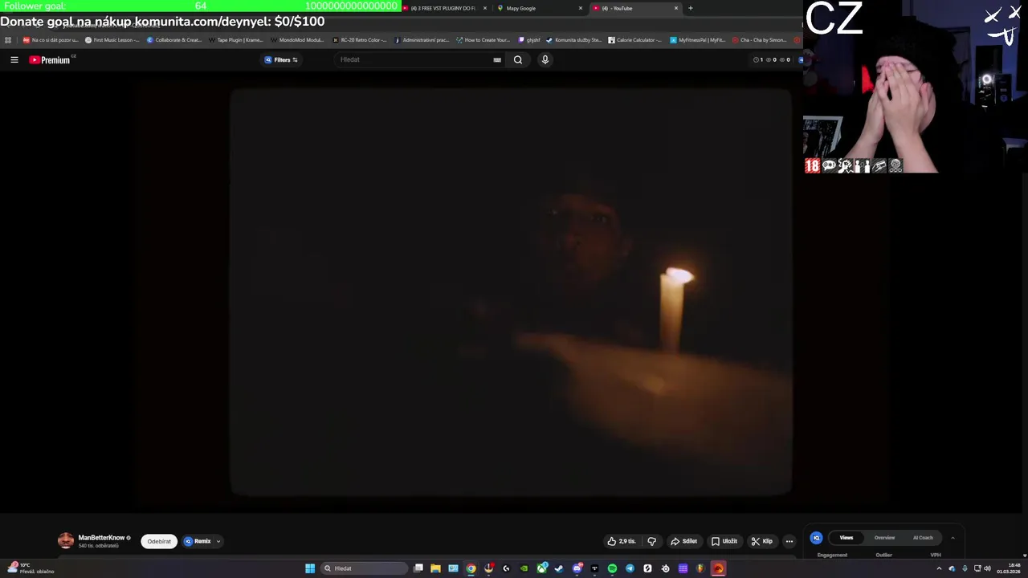The height and width of the screenshot is (578, 1028).
Task: Share the video via Sdílet
Action: point(683,541)
